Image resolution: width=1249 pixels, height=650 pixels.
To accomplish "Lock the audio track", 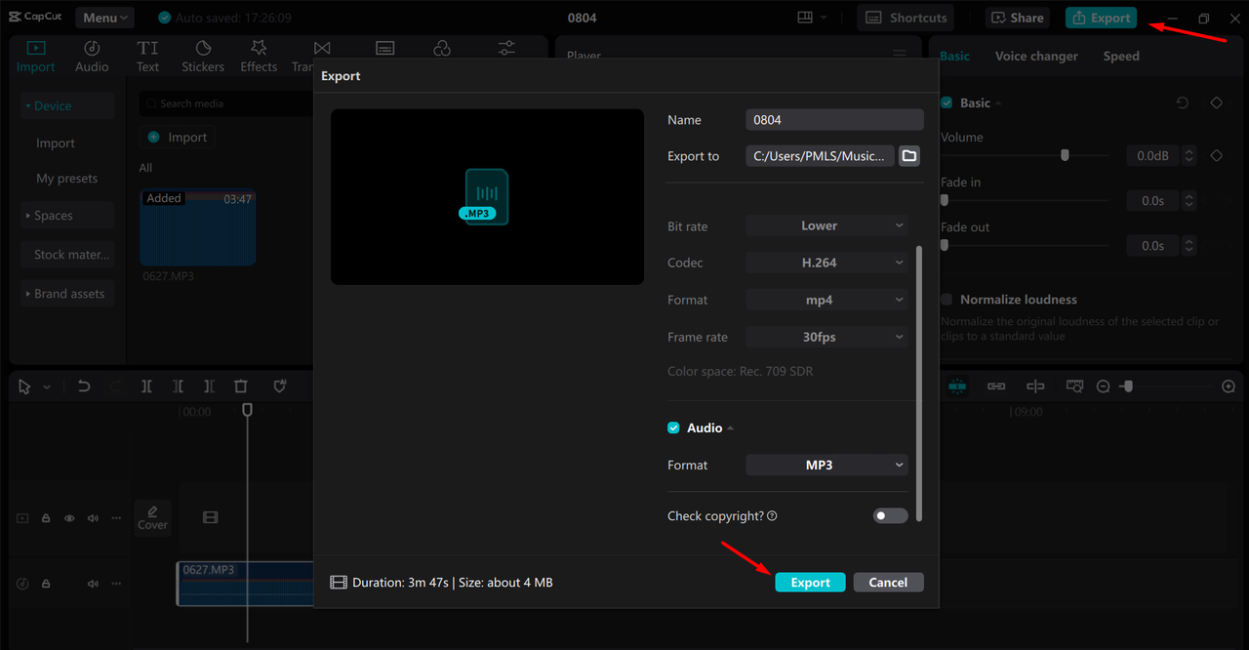I will point(46,584).
